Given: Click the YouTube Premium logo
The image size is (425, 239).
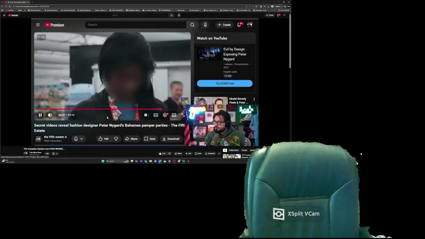Looking at the screenshot, I should point(54,25).
